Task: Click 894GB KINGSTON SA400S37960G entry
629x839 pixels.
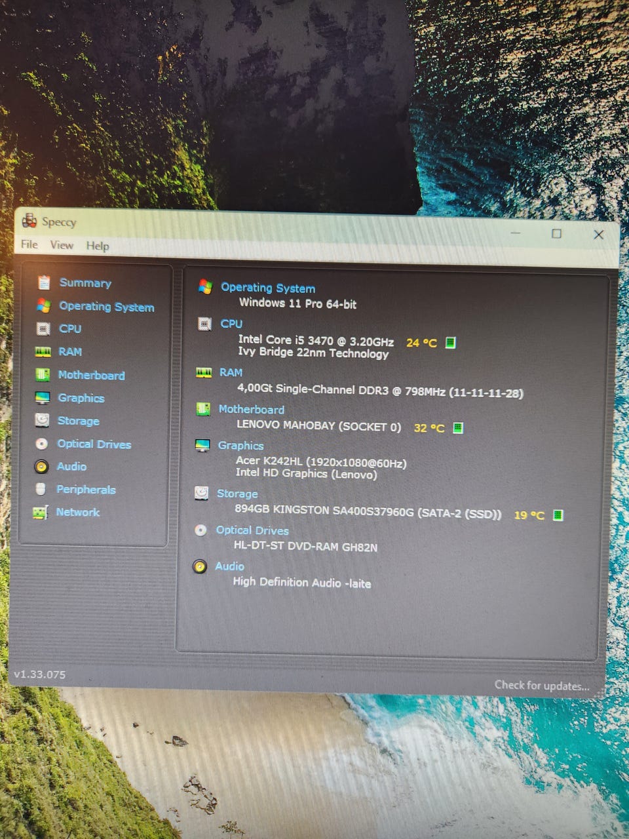Action: [x=368, y=511]
